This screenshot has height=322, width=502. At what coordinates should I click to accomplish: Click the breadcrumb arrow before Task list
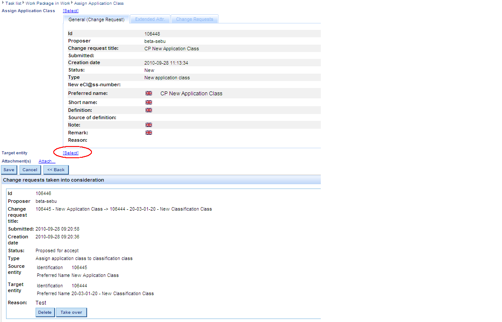3,3
